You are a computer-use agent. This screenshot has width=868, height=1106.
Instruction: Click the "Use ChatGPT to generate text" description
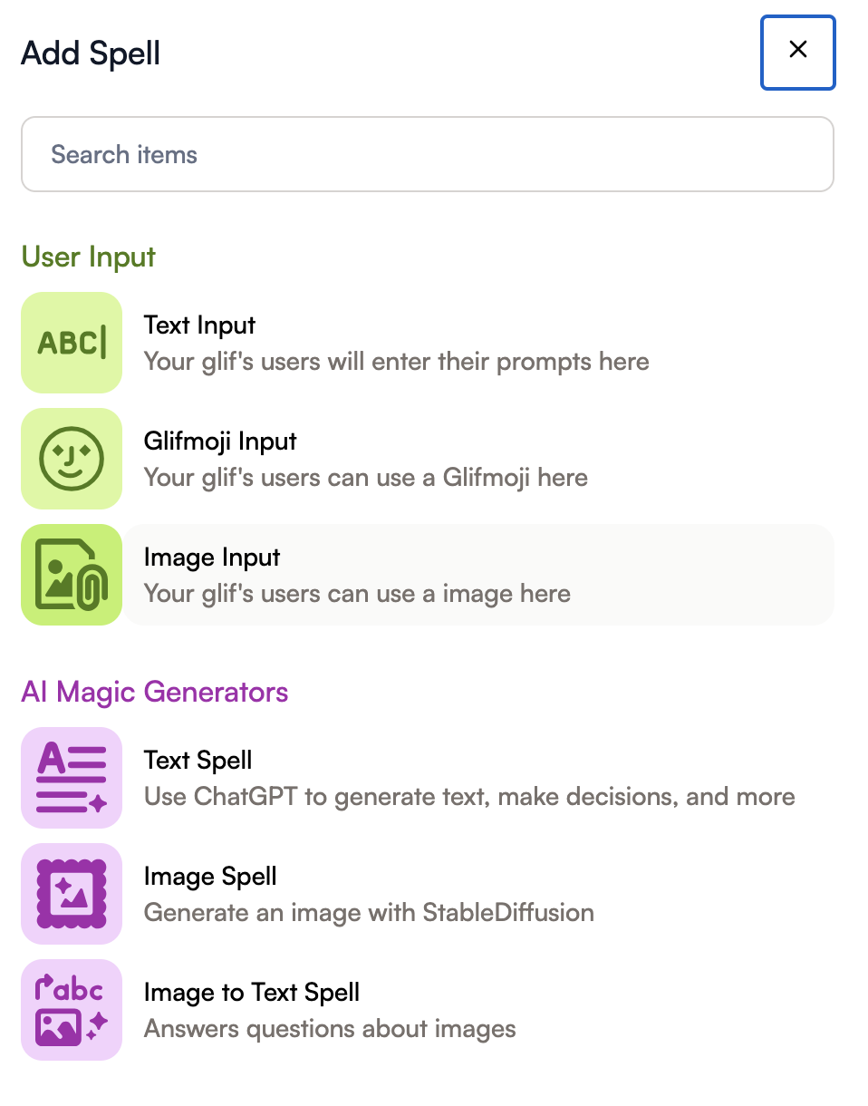(469, 797)
